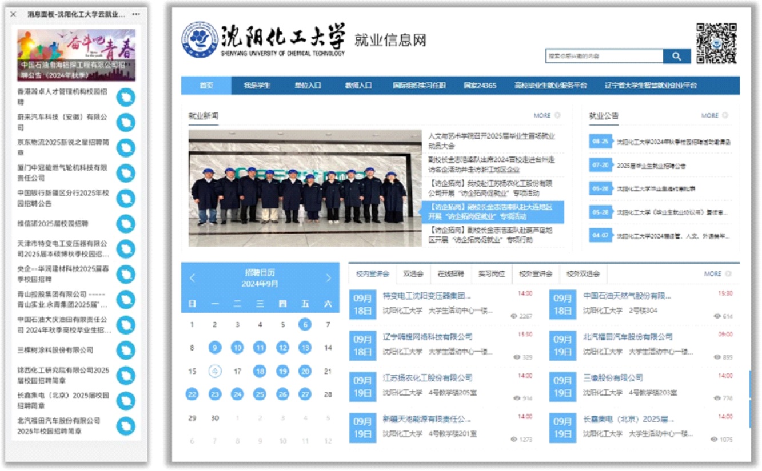Image resolution: width=762 pixels, height=471 pixels.
Task: Click the magnifier search button
Action: pos(677,56)
